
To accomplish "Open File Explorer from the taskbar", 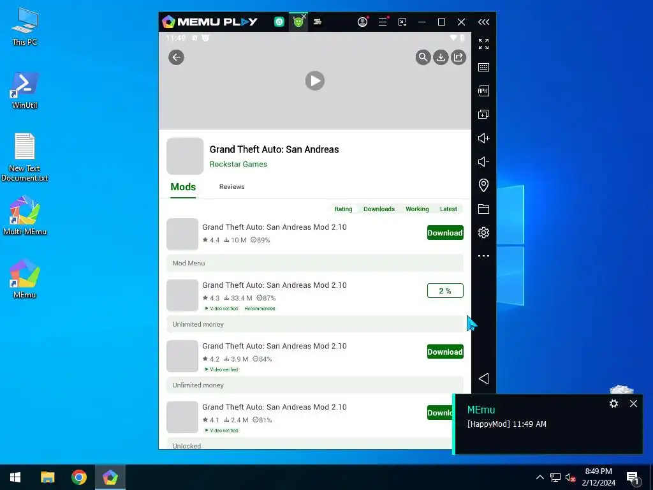I will [47, 477].
